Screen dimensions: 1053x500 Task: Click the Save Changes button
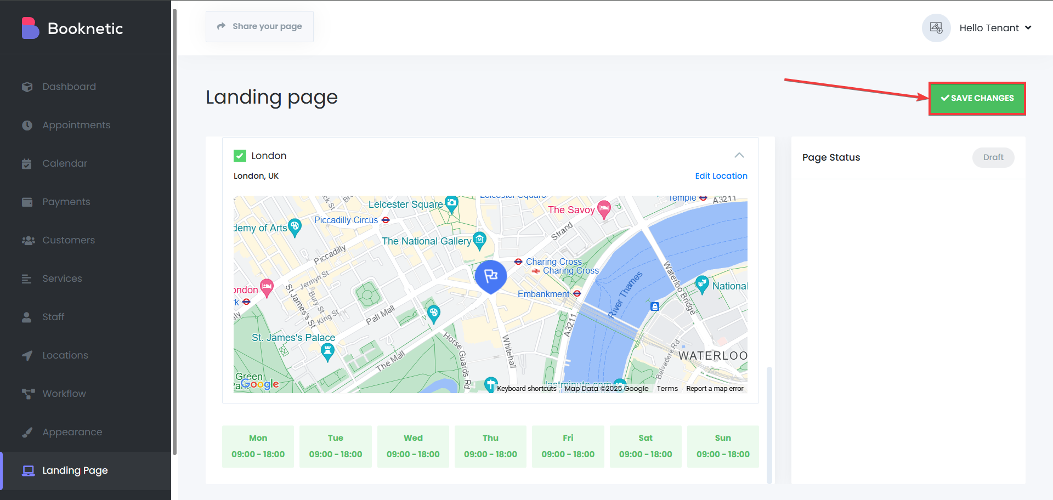tap(977, 98)
